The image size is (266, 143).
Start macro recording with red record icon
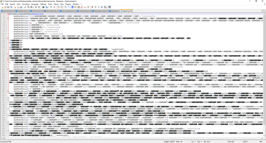(x=92, y=7)
